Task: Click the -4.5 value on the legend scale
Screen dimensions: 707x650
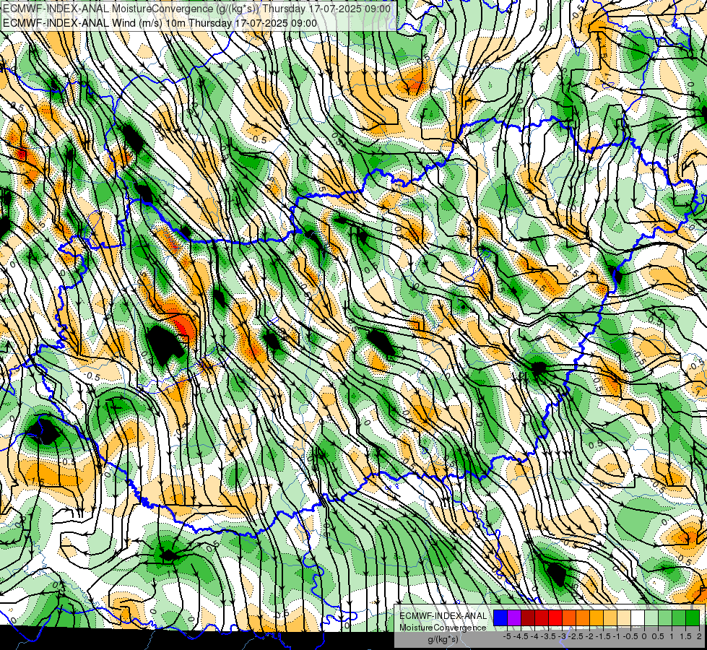Action: pos(521,636)
